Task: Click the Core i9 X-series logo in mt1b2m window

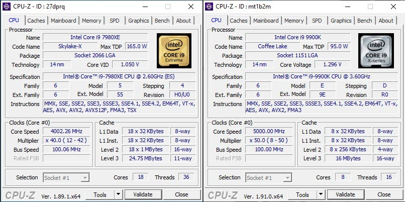Action: 376,51
